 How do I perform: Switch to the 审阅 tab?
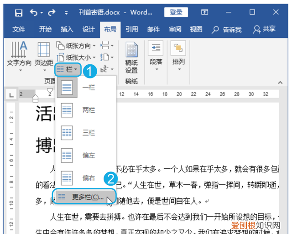(175, 29)
